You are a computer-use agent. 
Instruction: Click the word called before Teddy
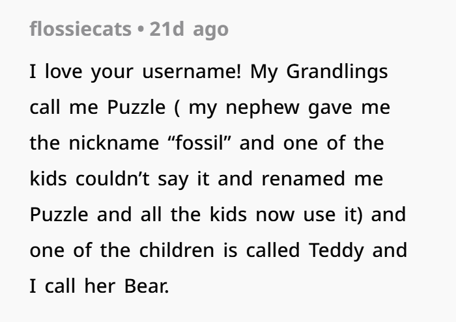coord(273,250)
